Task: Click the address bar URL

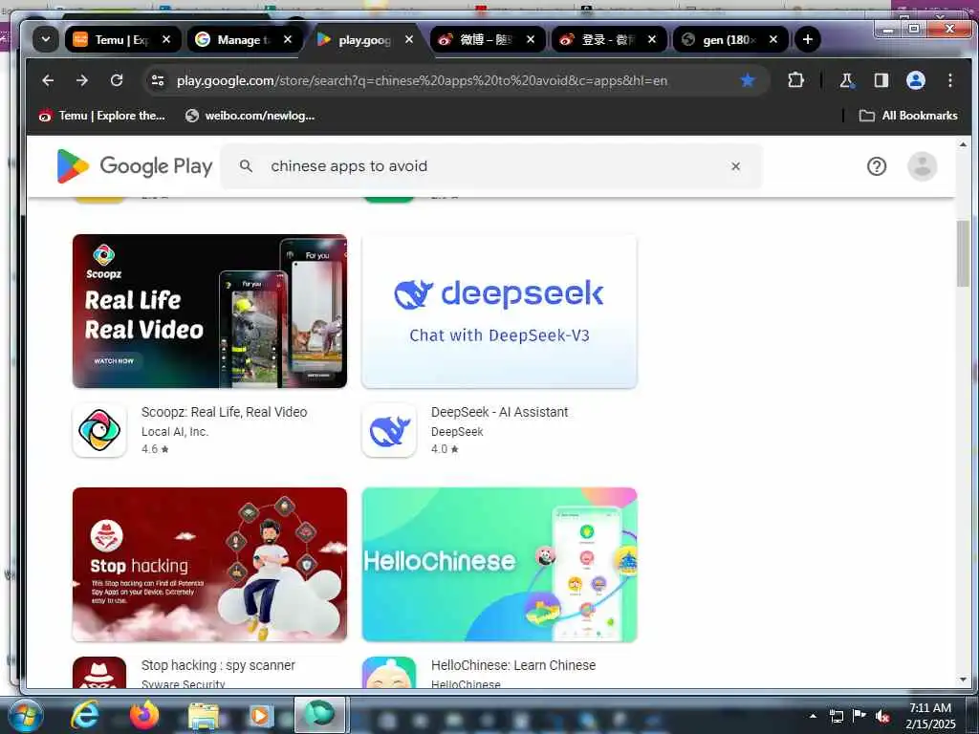Action: [422, 80]
